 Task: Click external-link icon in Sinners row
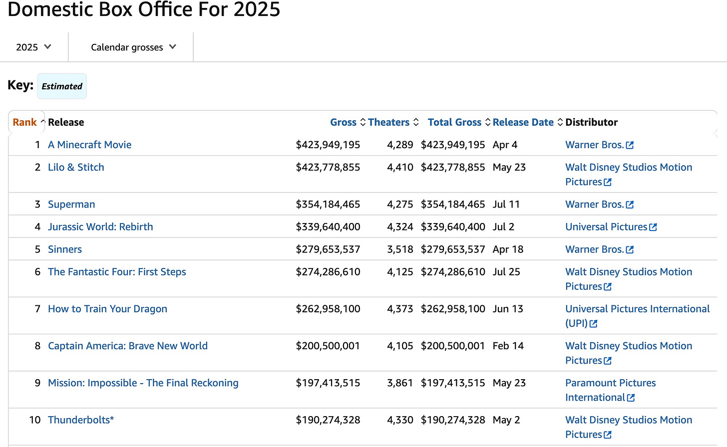630,250
